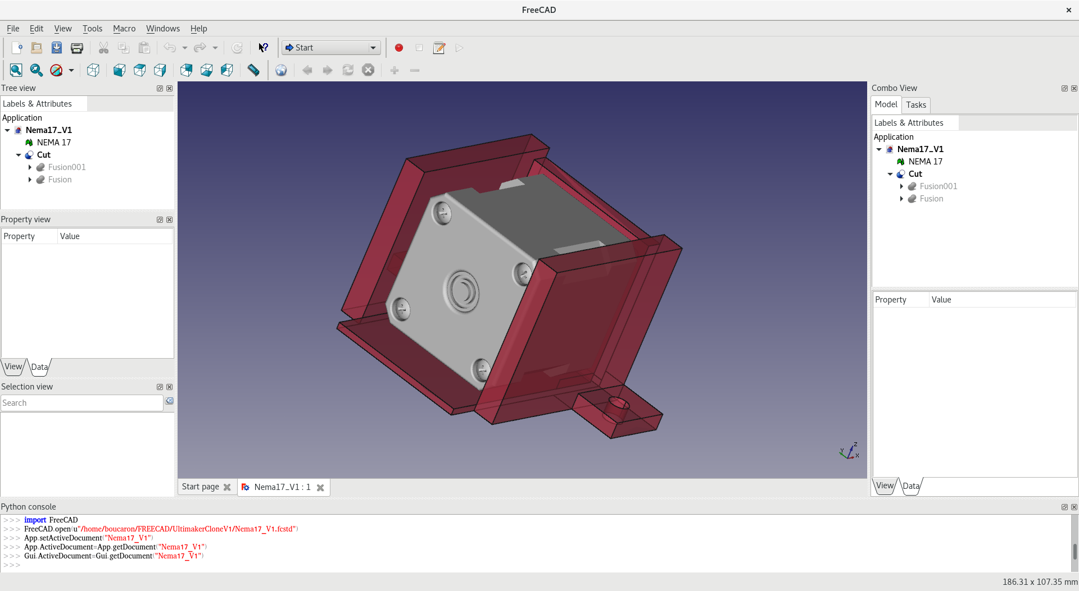This screenshot has width=1079, height=591.
Task: Click the Cut scissors icon
Action: click(x=103, y=48)
